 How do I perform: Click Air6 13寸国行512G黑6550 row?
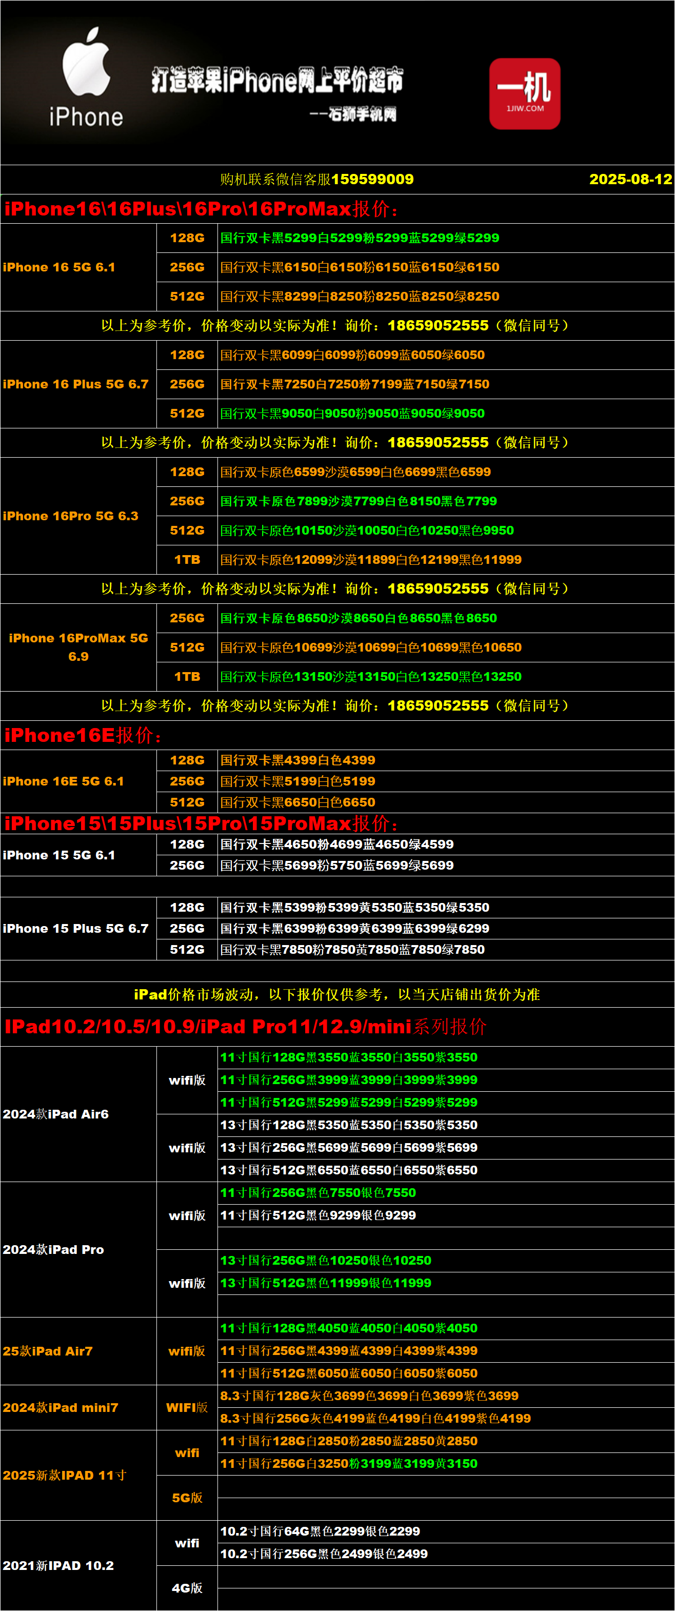pyautogui.click(x=446, y=1170)
